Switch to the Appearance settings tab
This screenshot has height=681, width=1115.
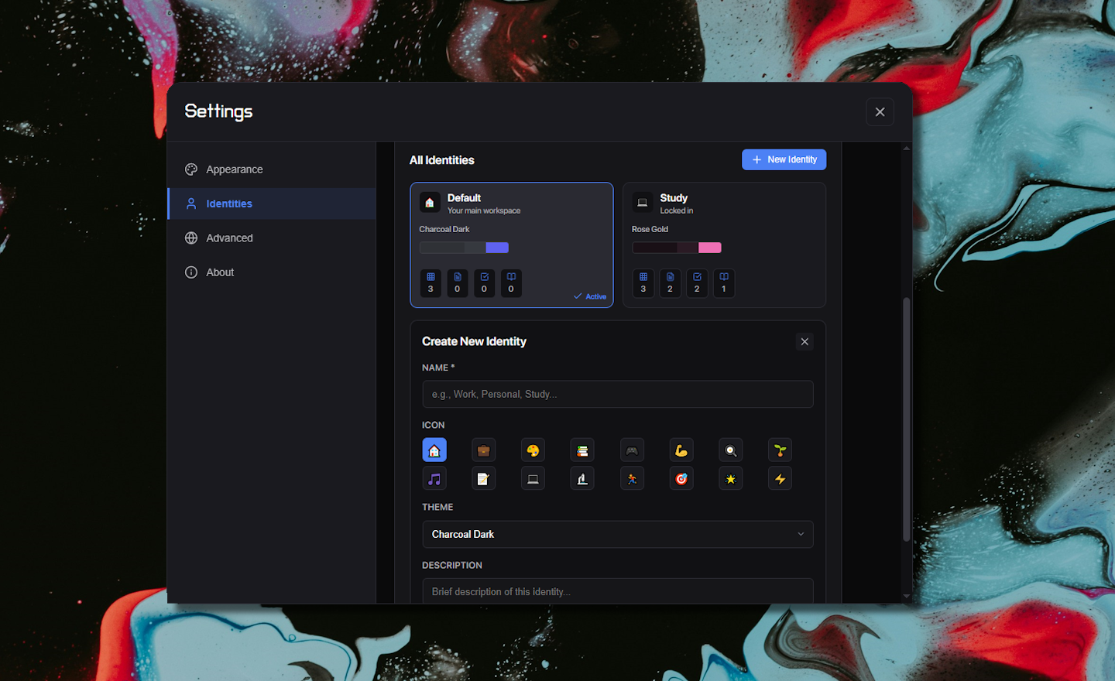pos(234,169)
